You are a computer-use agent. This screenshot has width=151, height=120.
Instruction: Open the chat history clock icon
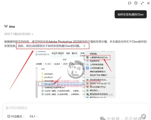coord(136,3)
